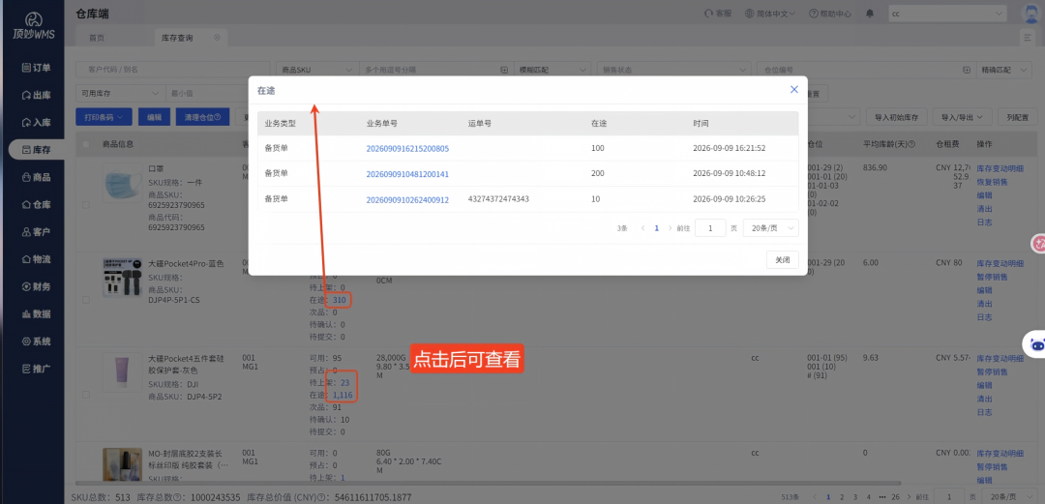Go to page 26 in bottom pagination
1045x504 pixels.
tap(895, 496)
